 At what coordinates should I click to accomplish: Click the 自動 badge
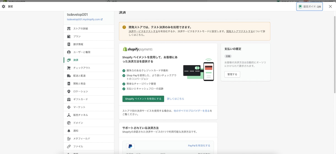(228, 56)
